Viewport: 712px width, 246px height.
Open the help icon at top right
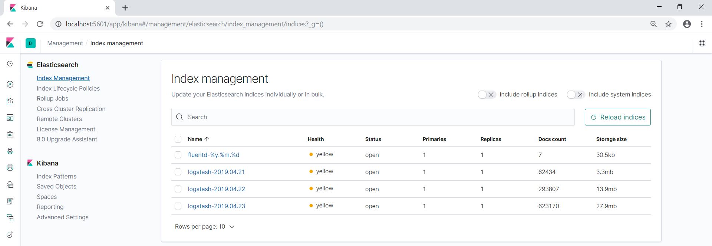tap(702, 43)
